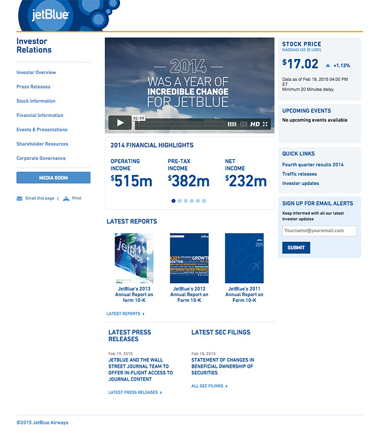View ALL SEC FILINGS link
Viewport: 380px width, 431px height.
click(209, 386)
